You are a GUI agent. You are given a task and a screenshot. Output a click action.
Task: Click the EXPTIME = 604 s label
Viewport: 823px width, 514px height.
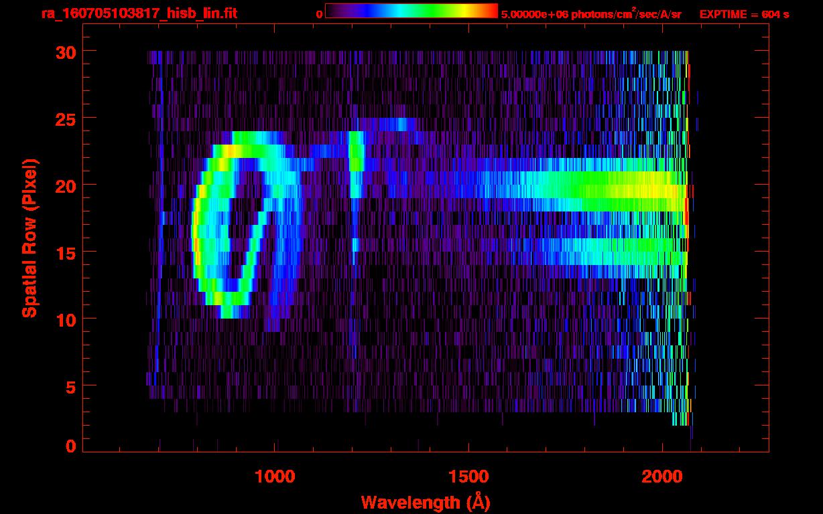coord(744,14)
